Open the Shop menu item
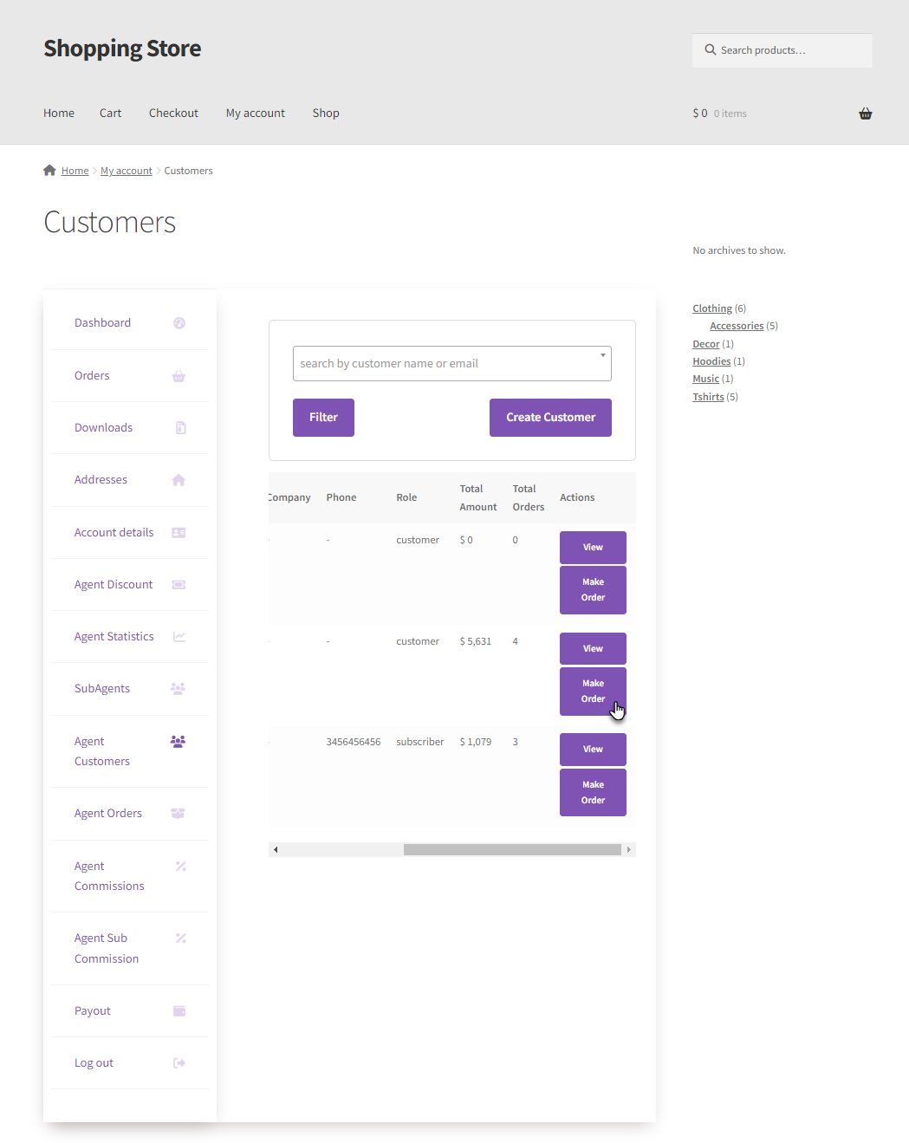This screenshot has height=1143, width=909. click(326, 114)
